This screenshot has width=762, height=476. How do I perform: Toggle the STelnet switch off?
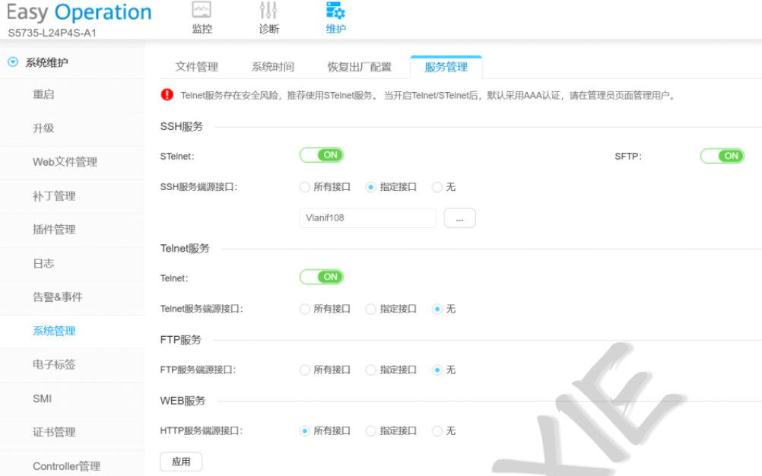(322, 155)
